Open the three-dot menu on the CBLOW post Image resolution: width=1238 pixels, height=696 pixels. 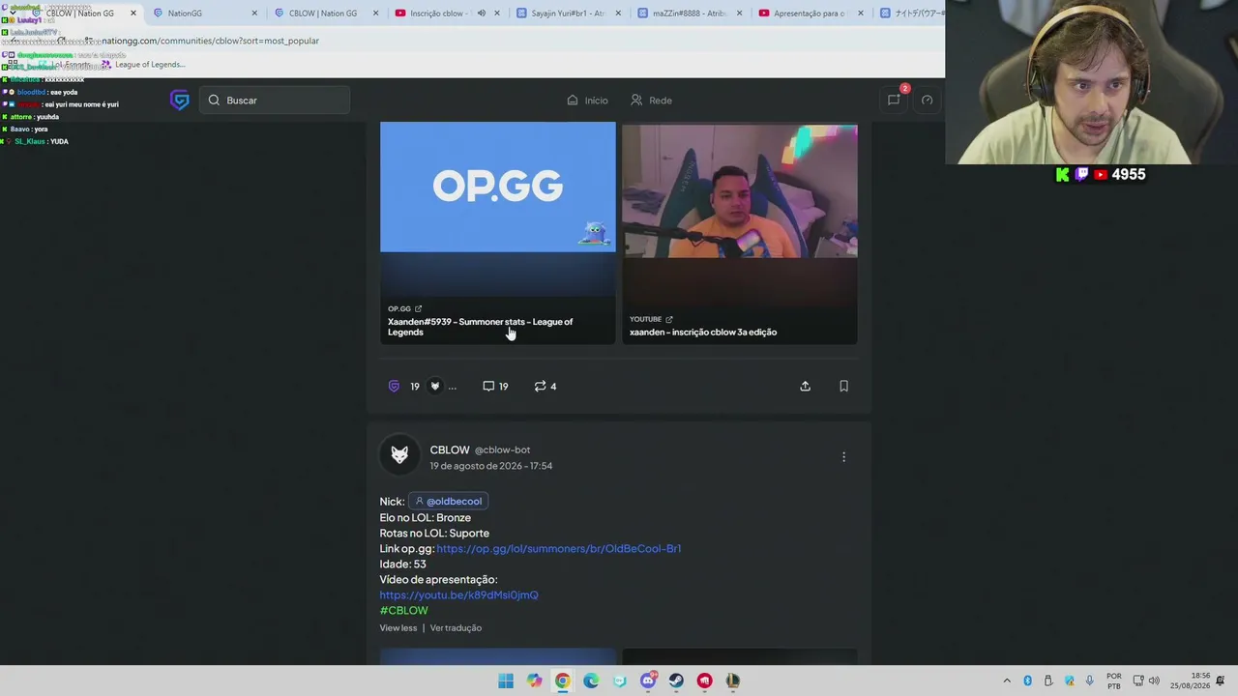(843, 456)
